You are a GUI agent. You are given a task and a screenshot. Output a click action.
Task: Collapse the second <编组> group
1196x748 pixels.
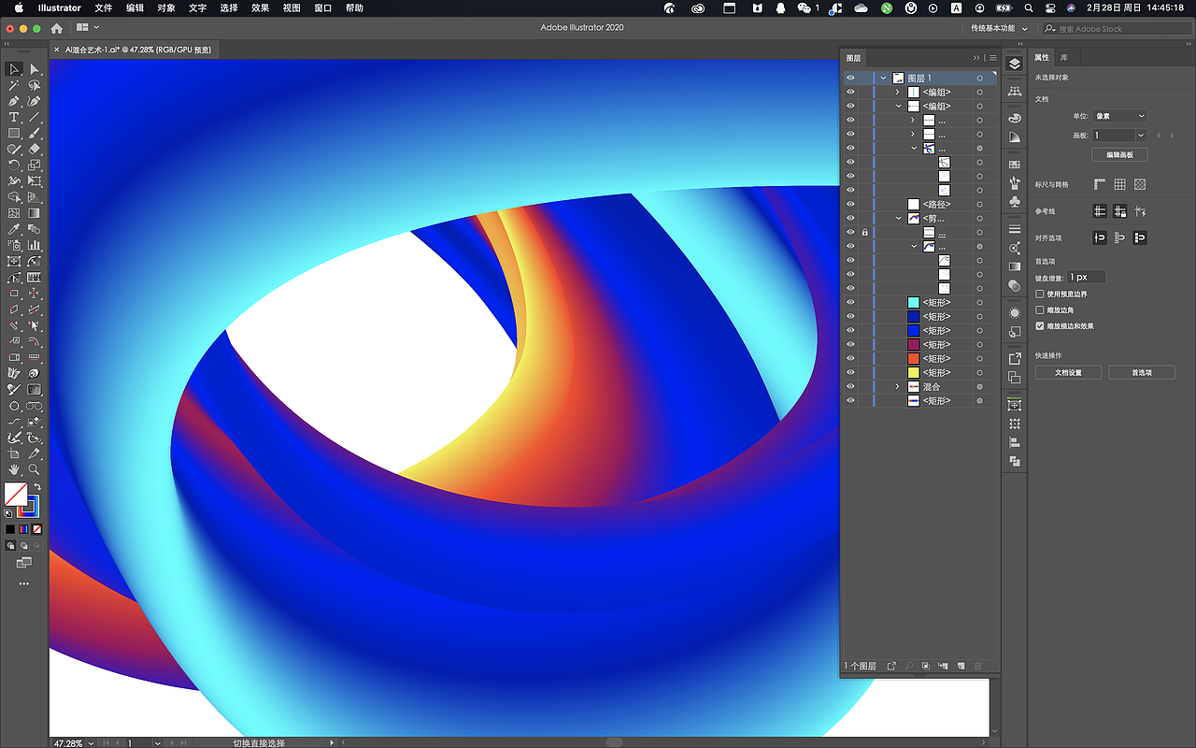[x=898, y=106]
